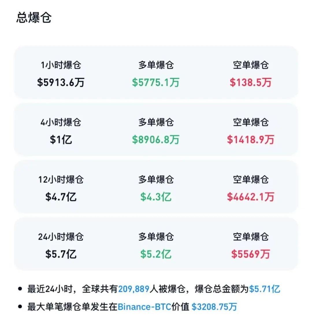Click the green value $5.2亿
This screenshot has width=312, height=317.
coord(156,254)
